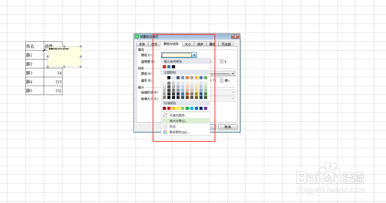
Task: Click the 取消 button
Action: [228, 127]
